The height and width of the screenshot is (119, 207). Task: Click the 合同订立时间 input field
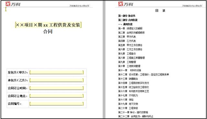57,88
